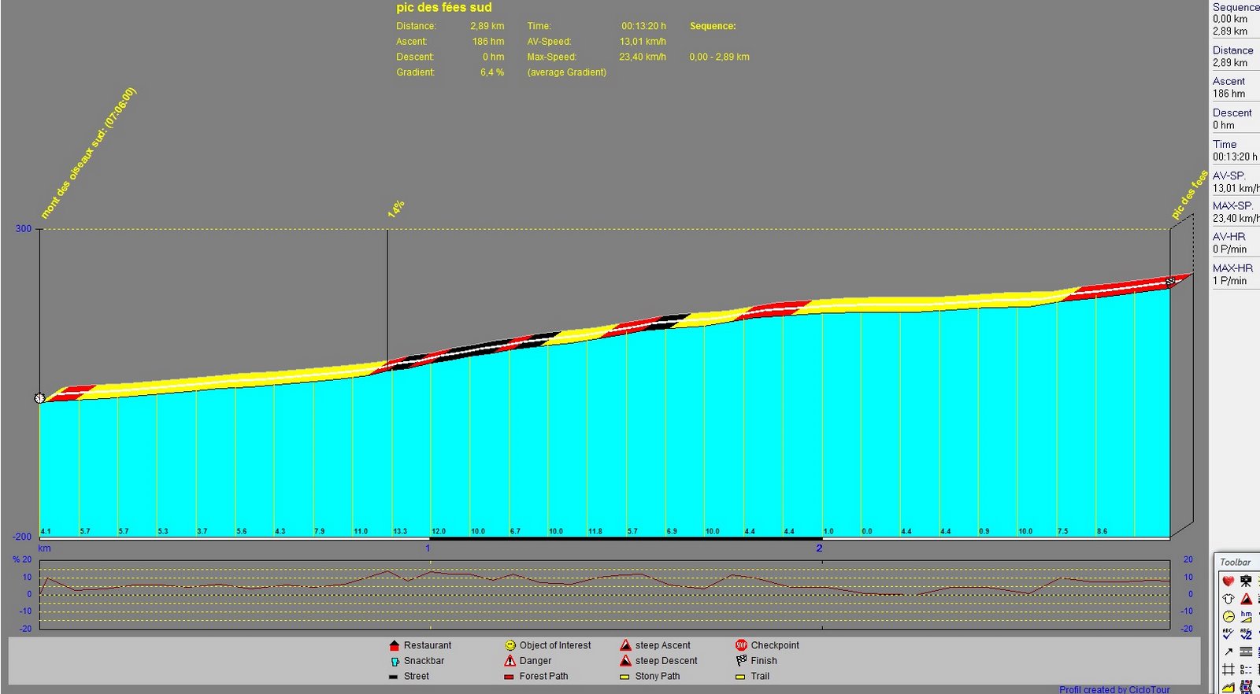Click the diagonal arrow icon in Toolbar

(x=1228, y=652)
